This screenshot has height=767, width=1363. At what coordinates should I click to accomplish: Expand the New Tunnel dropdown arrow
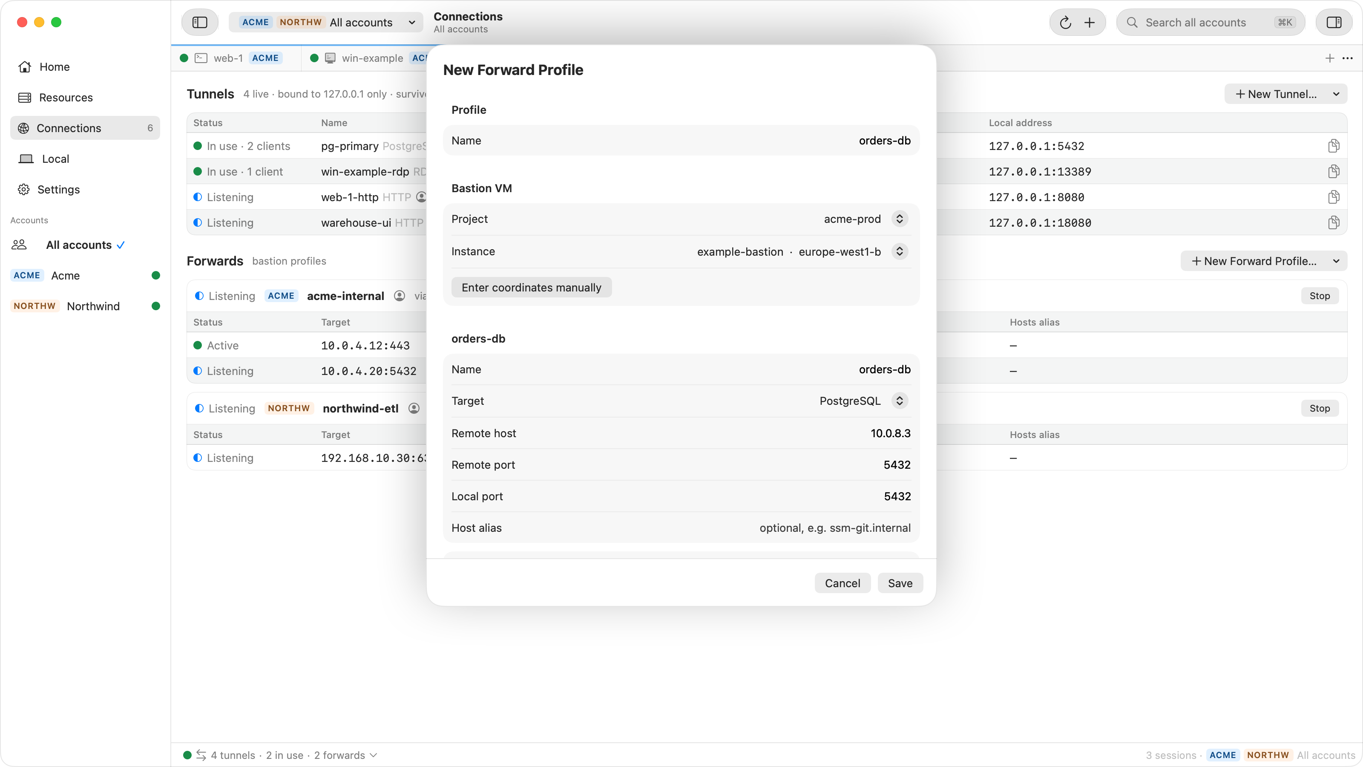point(1335,94)
